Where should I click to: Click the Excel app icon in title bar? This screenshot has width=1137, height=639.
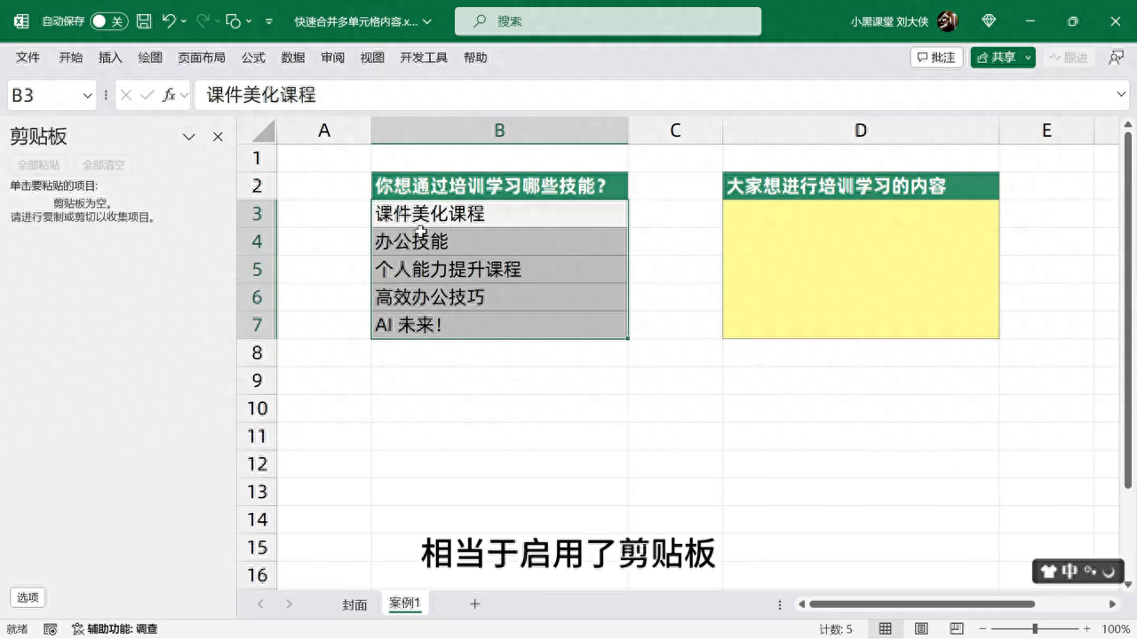[21, 21]
